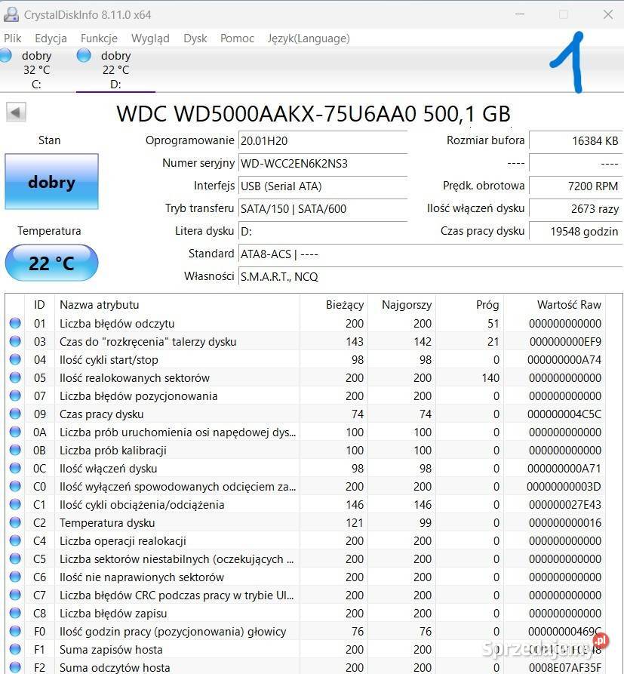Viewport: 624px width, 674px height.
Task: Select the D: drive tab
Action: point(113,68)
